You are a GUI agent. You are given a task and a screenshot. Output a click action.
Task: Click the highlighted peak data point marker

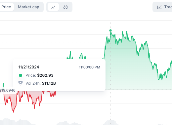(x=110, y=30)
